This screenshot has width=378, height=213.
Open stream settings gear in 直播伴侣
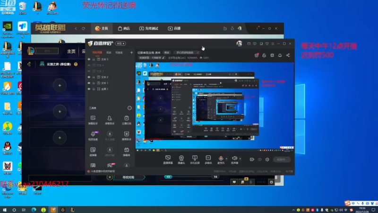click(267, 160)
